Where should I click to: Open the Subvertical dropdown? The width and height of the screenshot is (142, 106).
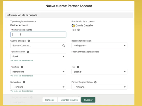pyautogui.click(x=38, y=87)
